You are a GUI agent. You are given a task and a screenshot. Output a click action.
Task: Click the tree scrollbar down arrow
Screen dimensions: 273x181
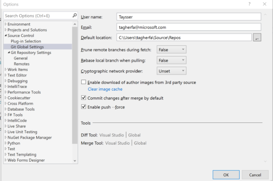75,160
